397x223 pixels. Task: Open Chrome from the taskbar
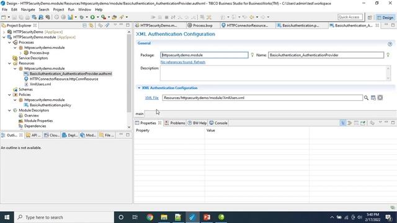(x=149, y=217)
